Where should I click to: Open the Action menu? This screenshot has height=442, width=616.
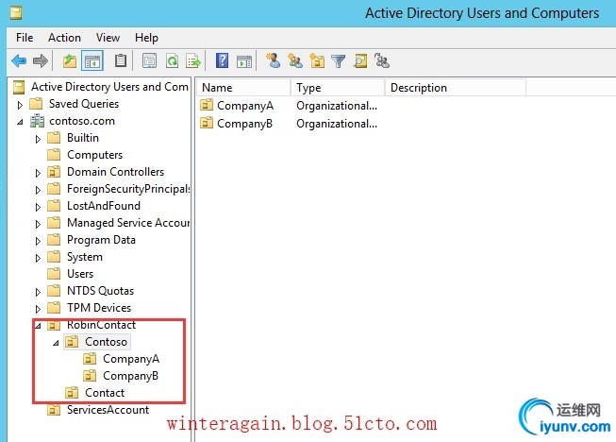pyautogui.click(x=64, y=38)
